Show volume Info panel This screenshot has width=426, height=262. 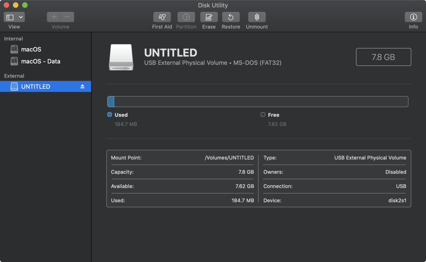[x=413, y=17]
